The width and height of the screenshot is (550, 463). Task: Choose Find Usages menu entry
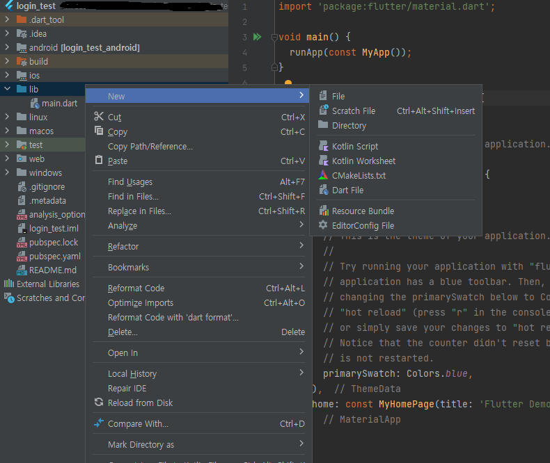tap(198, 181)
